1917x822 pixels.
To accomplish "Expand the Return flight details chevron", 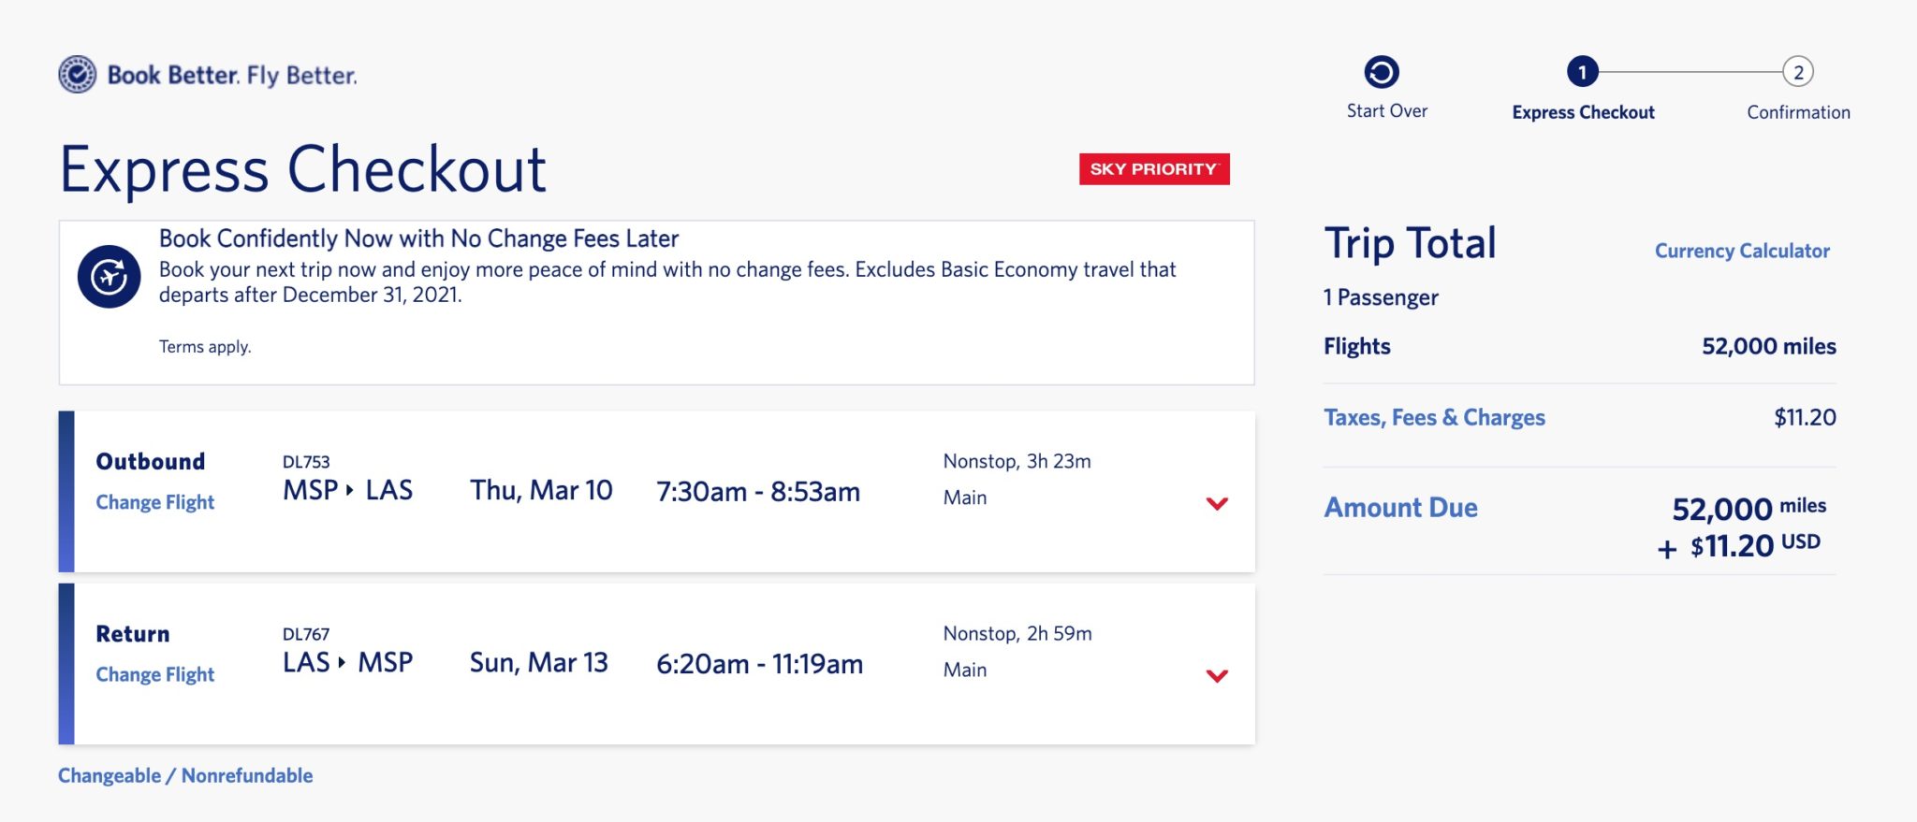I will [1218, 675].
